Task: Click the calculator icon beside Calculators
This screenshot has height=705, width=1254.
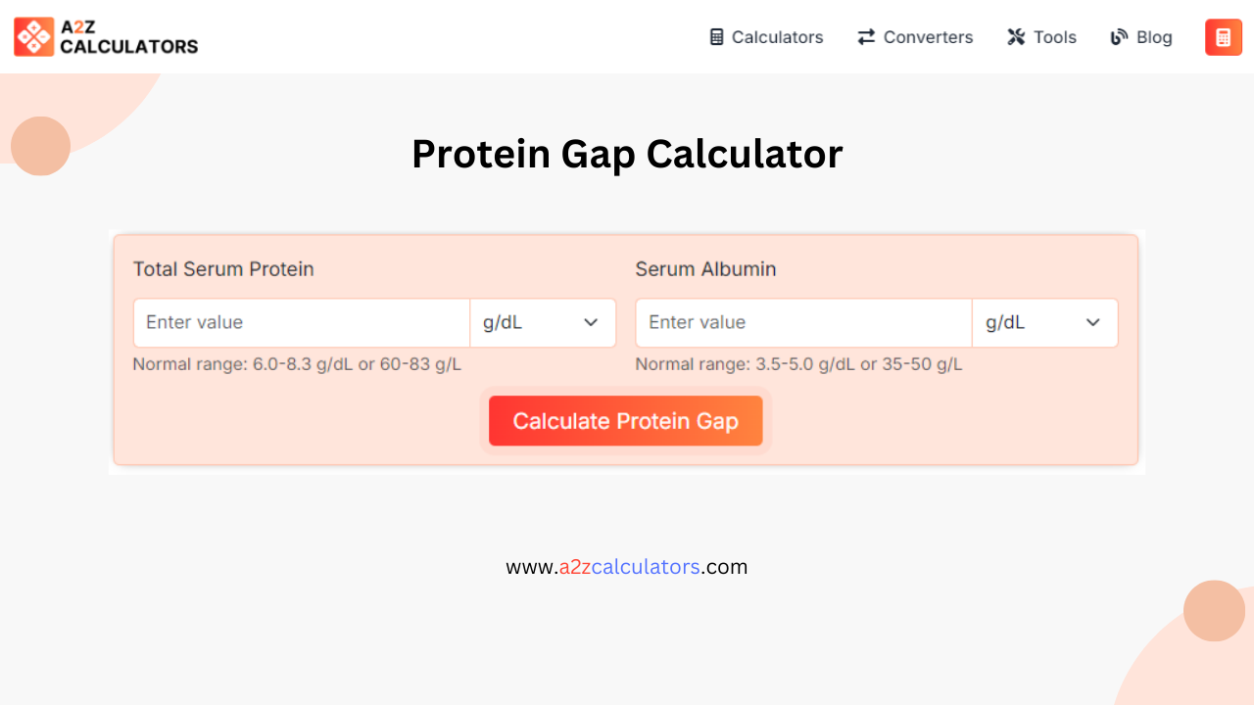Action: [716, 37]
